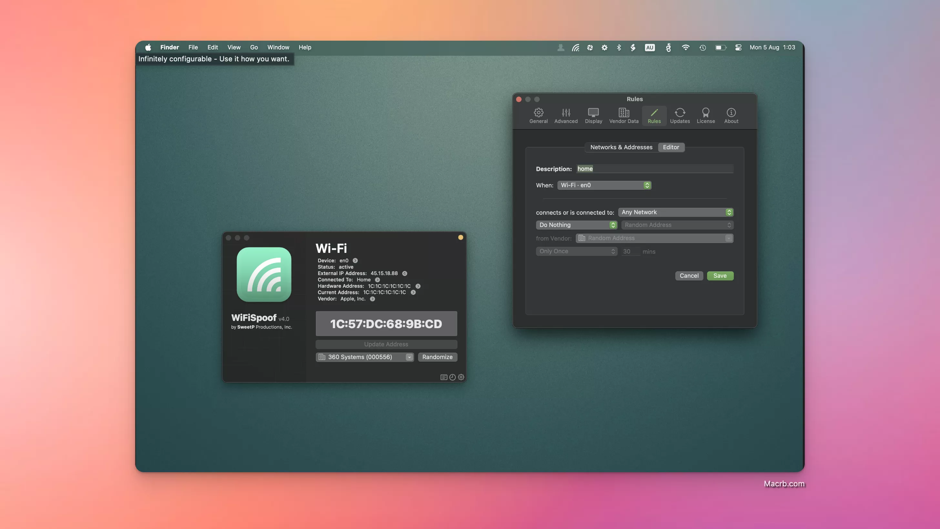
Task: Click the External IP value 45.15.18.88
Action: 384,273
